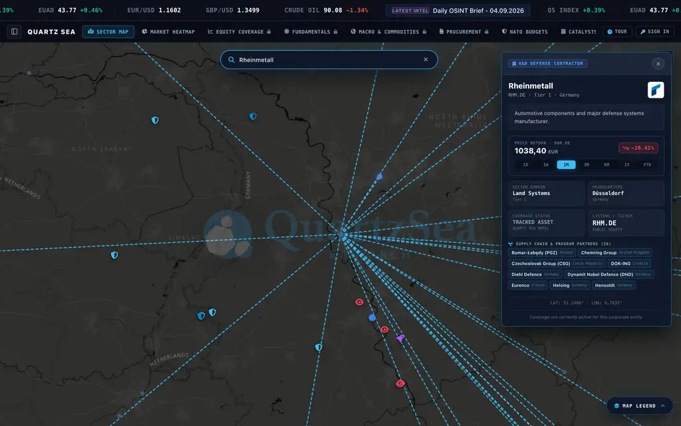This screenshot has width=681, height=426.
Task: Click the blue pin marker above the hub
Action: click(380, 176)
